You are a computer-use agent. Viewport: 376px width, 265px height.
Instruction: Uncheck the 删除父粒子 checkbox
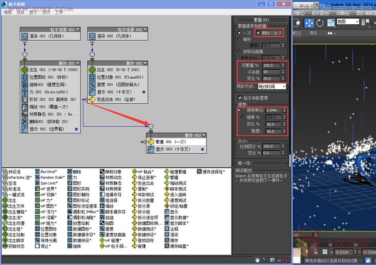pyautogui.click(x=259, y=33)
